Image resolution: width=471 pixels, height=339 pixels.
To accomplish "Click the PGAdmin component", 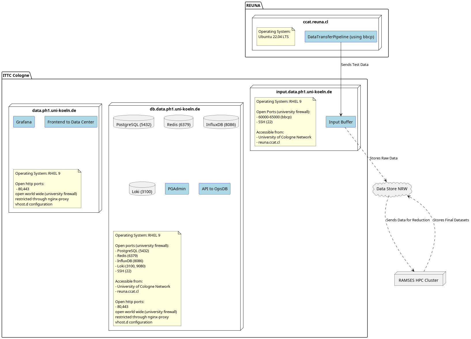I will click(x=177, y=189).
